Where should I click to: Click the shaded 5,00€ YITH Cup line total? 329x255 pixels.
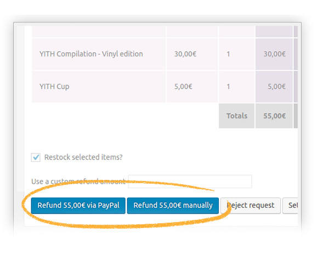coord(277,86)
